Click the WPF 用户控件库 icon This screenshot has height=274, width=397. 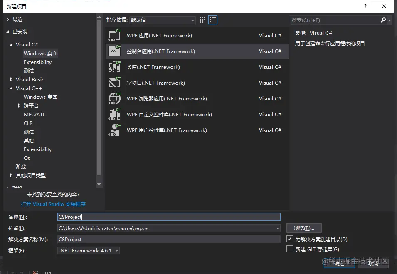115,130
